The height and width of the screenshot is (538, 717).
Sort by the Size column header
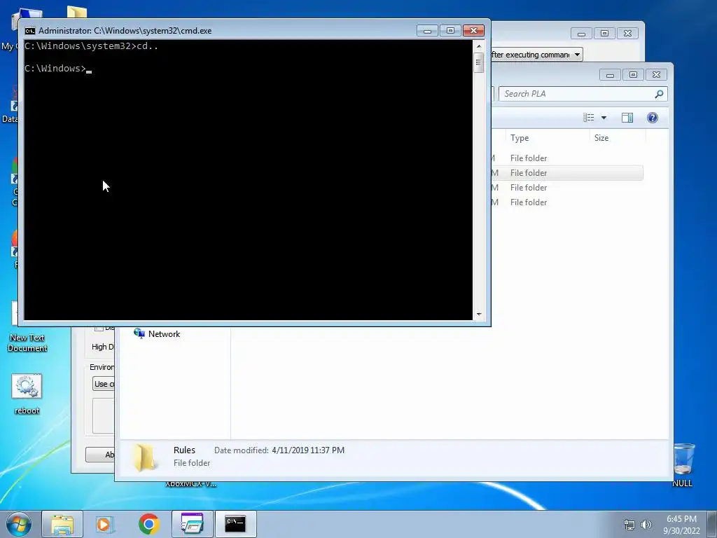tap(618, 138)
